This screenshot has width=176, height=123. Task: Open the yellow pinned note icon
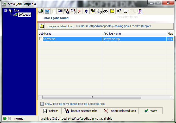coord(112,11)
